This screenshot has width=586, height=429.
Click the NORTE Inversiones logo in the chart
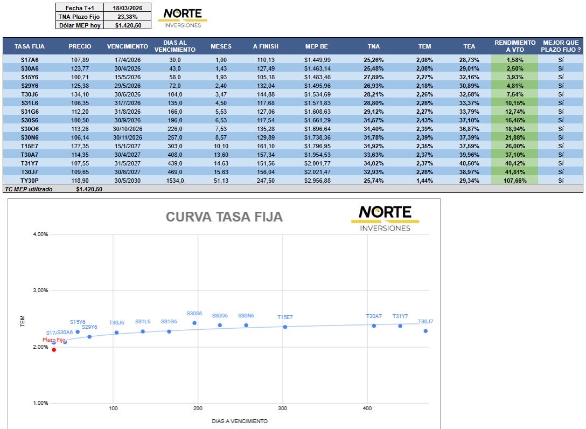coord(385,218)
